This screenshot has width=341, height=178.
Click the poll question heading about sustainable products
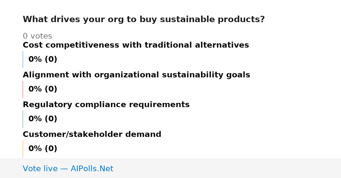click(x=144, y=20)
